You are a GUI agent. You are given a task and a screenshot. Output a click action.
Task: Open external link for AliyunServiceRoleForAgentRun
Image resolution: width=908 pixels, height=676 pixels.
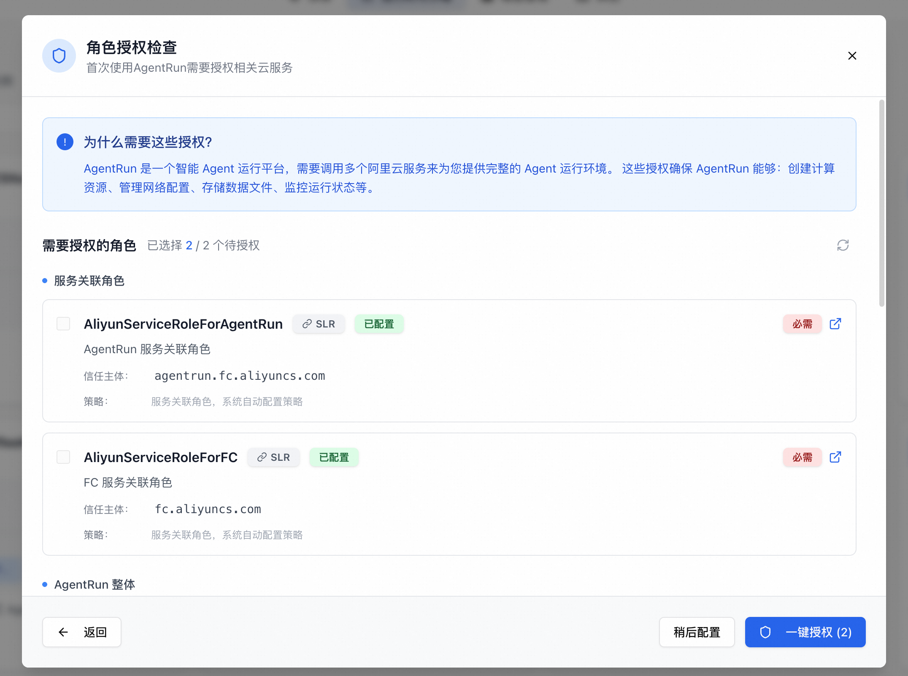[835, 324]
